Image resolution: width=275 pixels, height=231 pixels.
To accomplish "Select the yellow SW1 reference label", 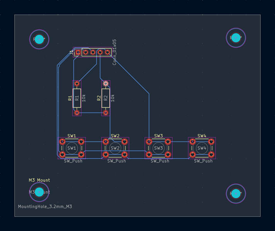I will [72, 136].
